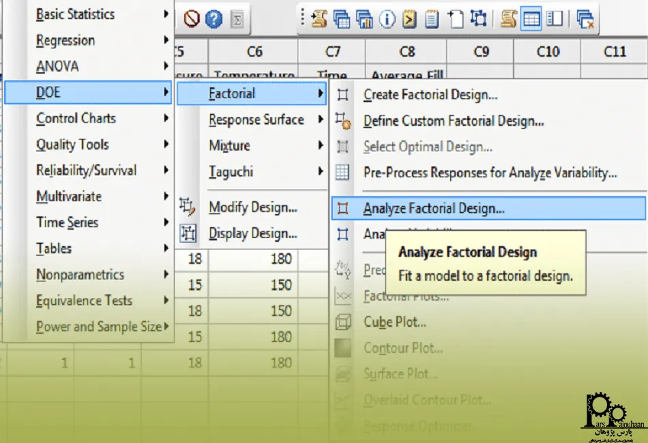Select the C9 column header
Viewport: 648px width, 443px height.
[x=480, y=52]
